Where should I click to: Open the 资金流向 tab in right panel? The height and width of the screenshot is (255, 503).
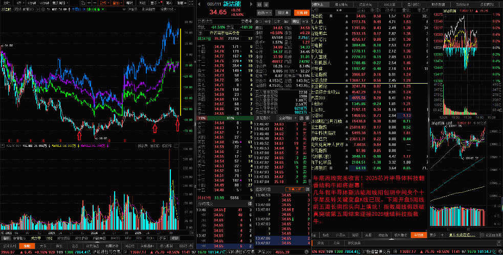365,5
